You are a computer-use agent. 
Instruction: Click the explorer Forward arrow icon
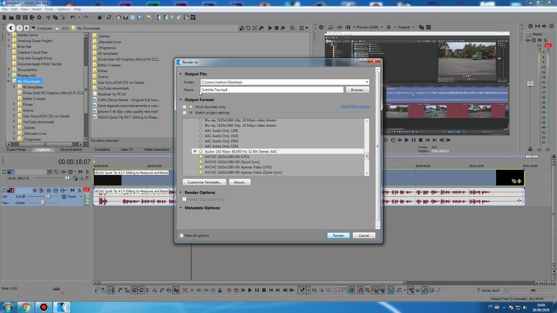click(20, 28)
